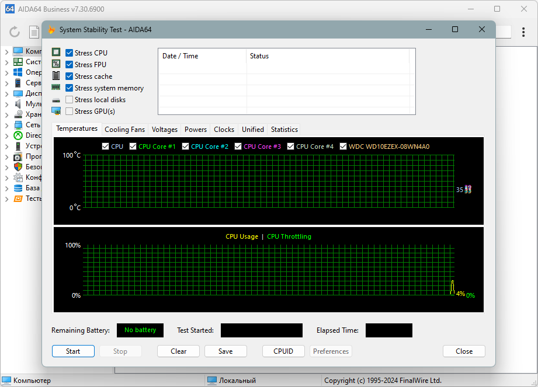
Task: Click the security shield icon in sidebar
Action: [x=18, y=167]
